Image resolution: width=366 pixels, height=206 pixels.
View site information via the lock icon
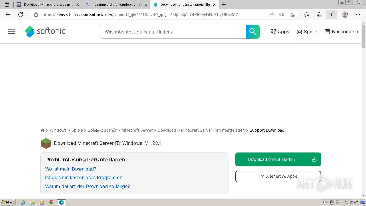[36, 15]
